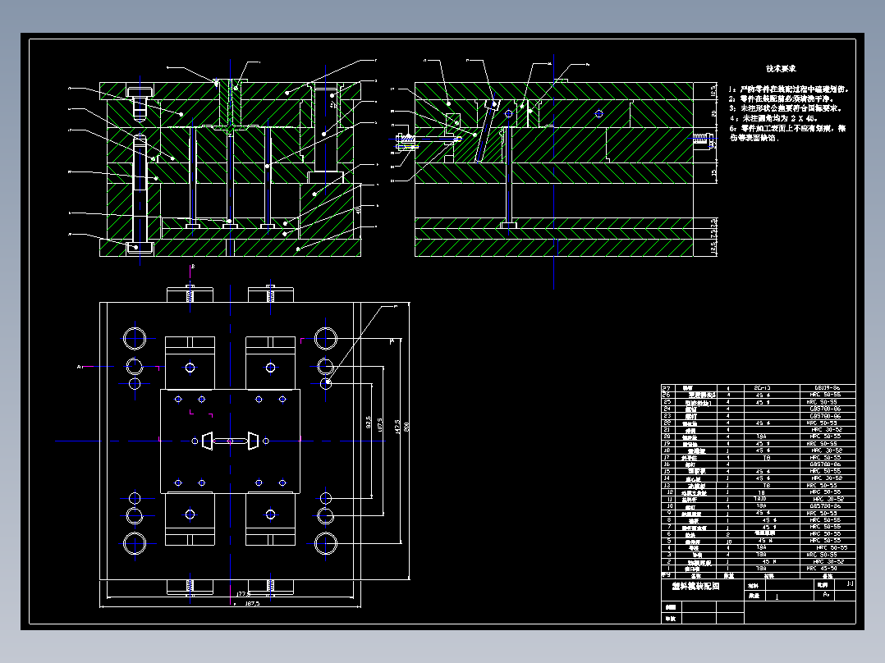The image size is (885, 663).
Task: Click item number "27" in parts list
Action: coord(667,388)
